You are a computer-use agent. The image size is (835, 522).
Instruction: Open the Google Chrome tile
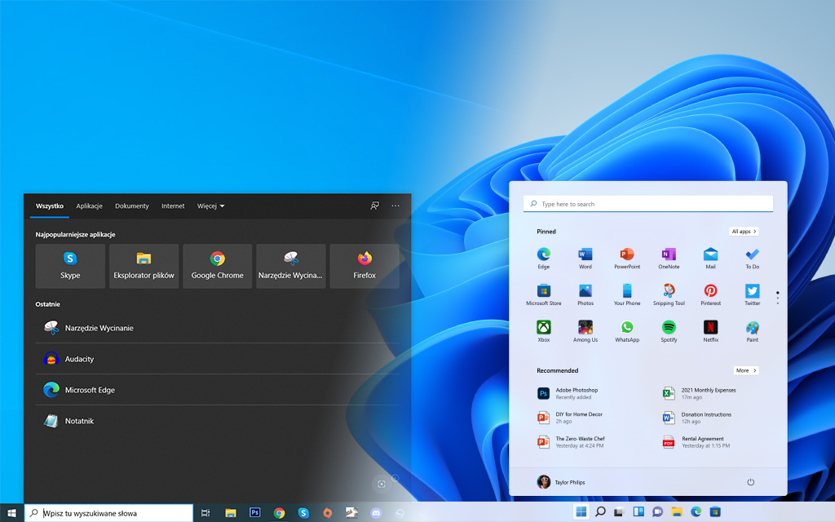click(x=217, y=266)
